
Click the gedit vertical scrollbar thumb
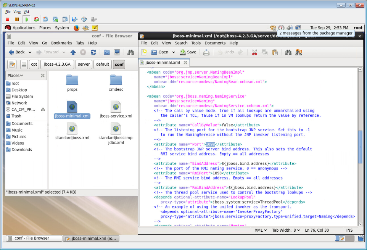pos(360,147)
